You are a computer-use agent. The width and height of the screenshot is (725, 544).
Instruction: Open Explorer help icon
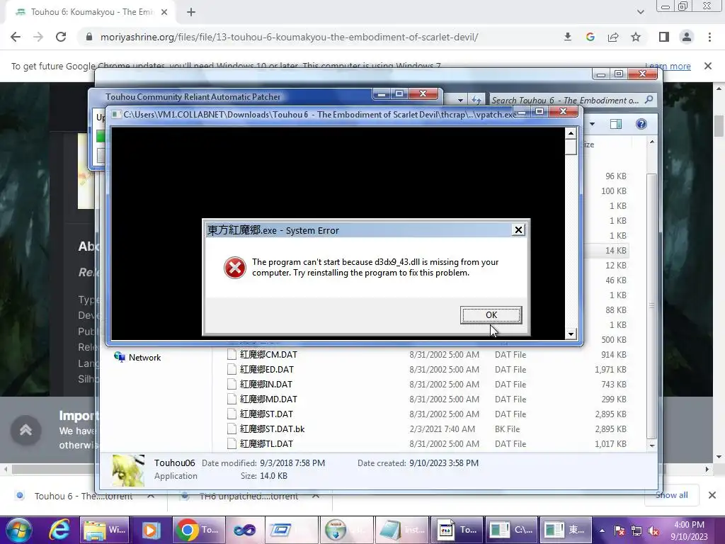coord(641,124)
